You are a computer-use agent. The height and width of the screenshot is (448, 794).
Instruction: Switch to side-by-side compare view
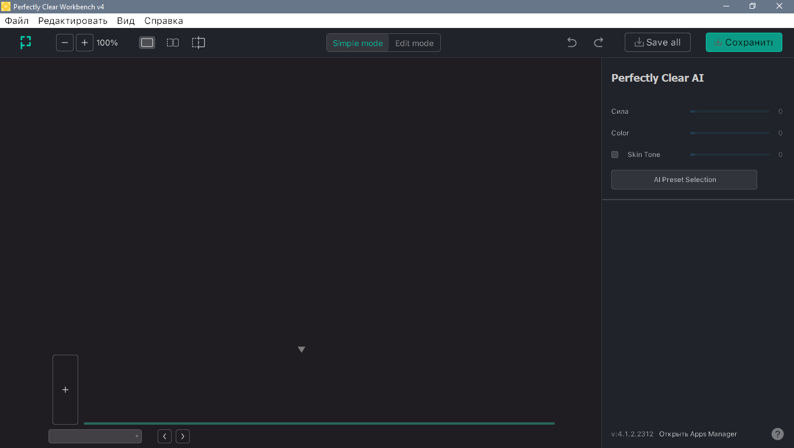point(173,43)
